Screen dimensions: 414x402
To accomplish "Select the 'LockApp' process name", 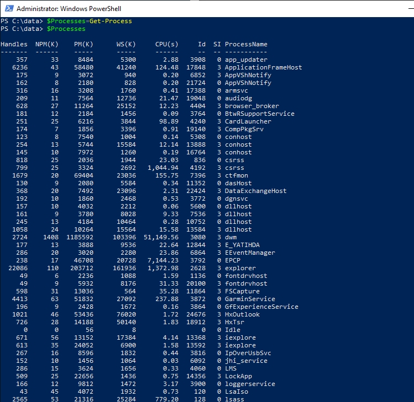I will (238, 376).
